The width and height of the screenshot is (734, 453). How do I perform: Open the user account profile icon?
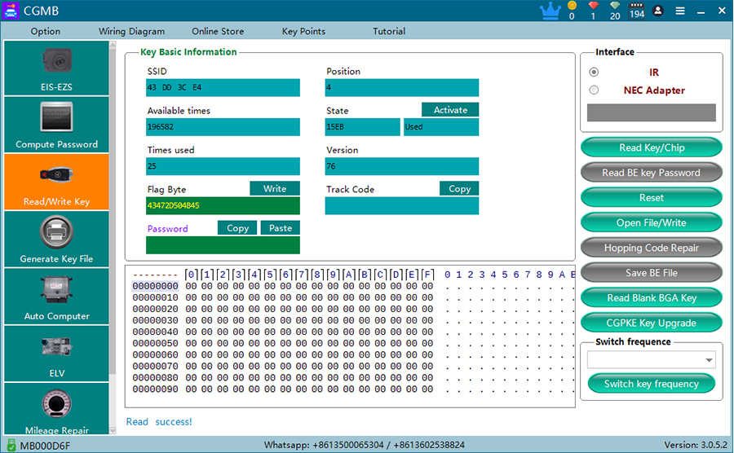658,11
